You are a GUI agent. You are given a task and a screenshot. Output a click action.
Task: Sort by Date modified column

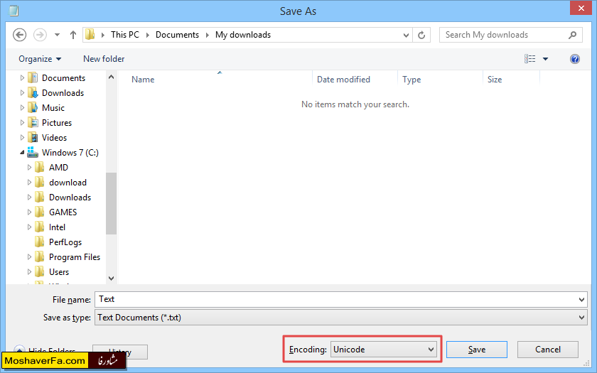[x=343, y=79]
